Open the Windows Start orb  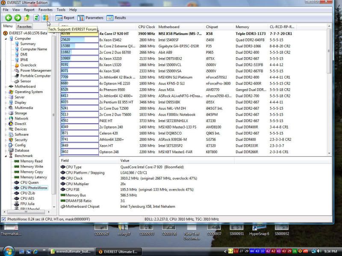[8, 251]
